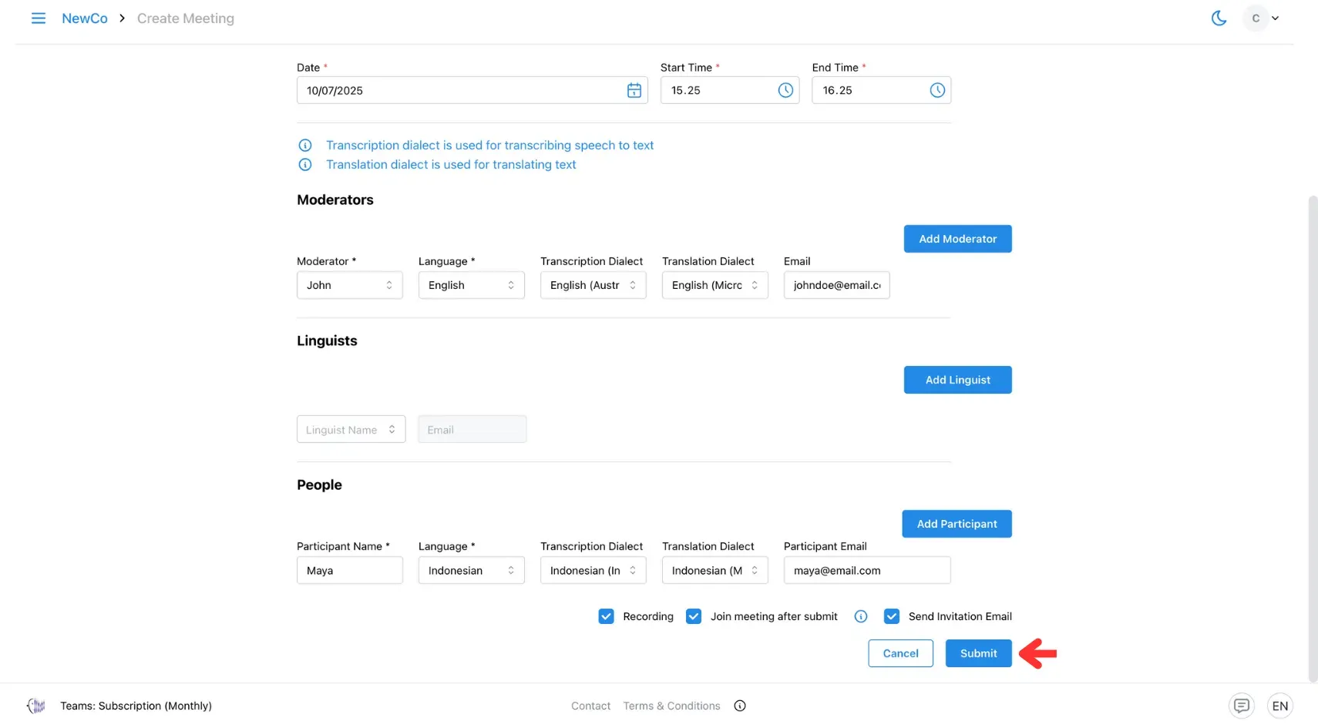The image size is (1318, 728).
Task: Click the End Time clock icon
Action: coord(936,91)
